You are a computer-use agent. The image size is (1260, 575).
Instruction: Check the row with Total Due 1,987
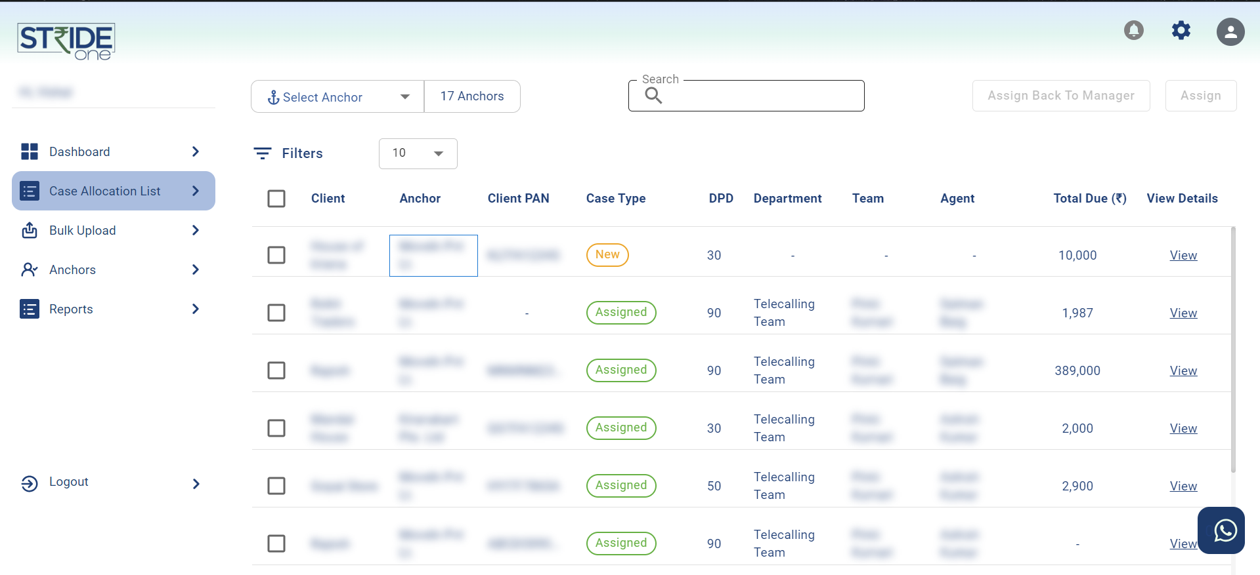point(276,313)
